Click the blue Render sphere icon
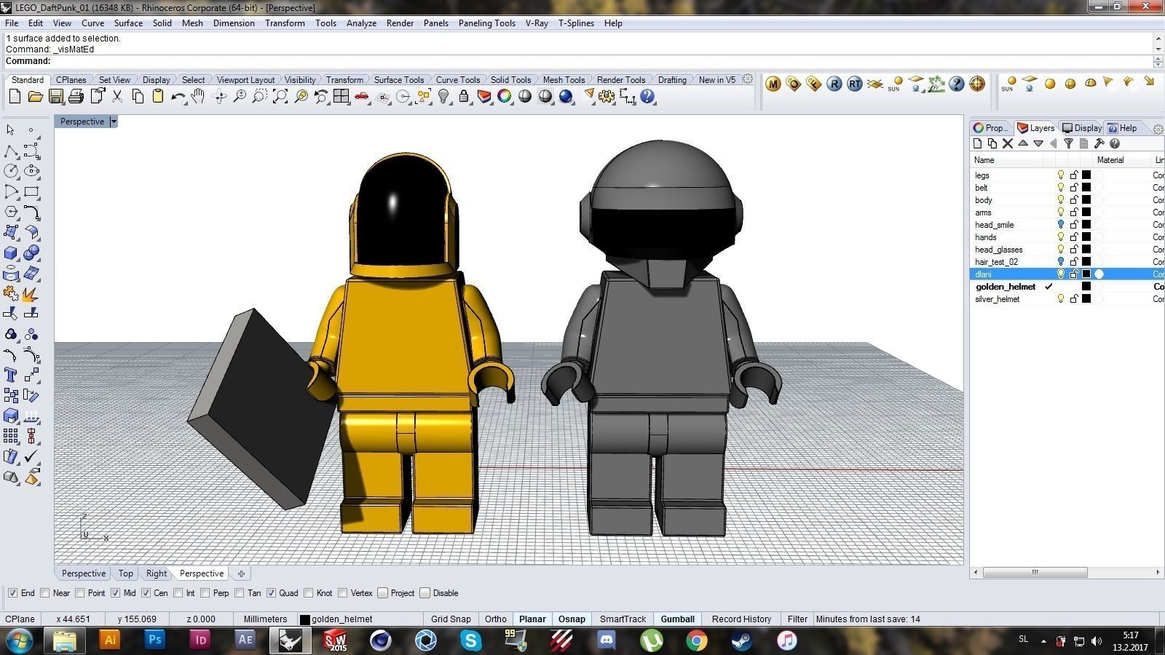The width and height of the screenshot is (1165, 655). 566,96
